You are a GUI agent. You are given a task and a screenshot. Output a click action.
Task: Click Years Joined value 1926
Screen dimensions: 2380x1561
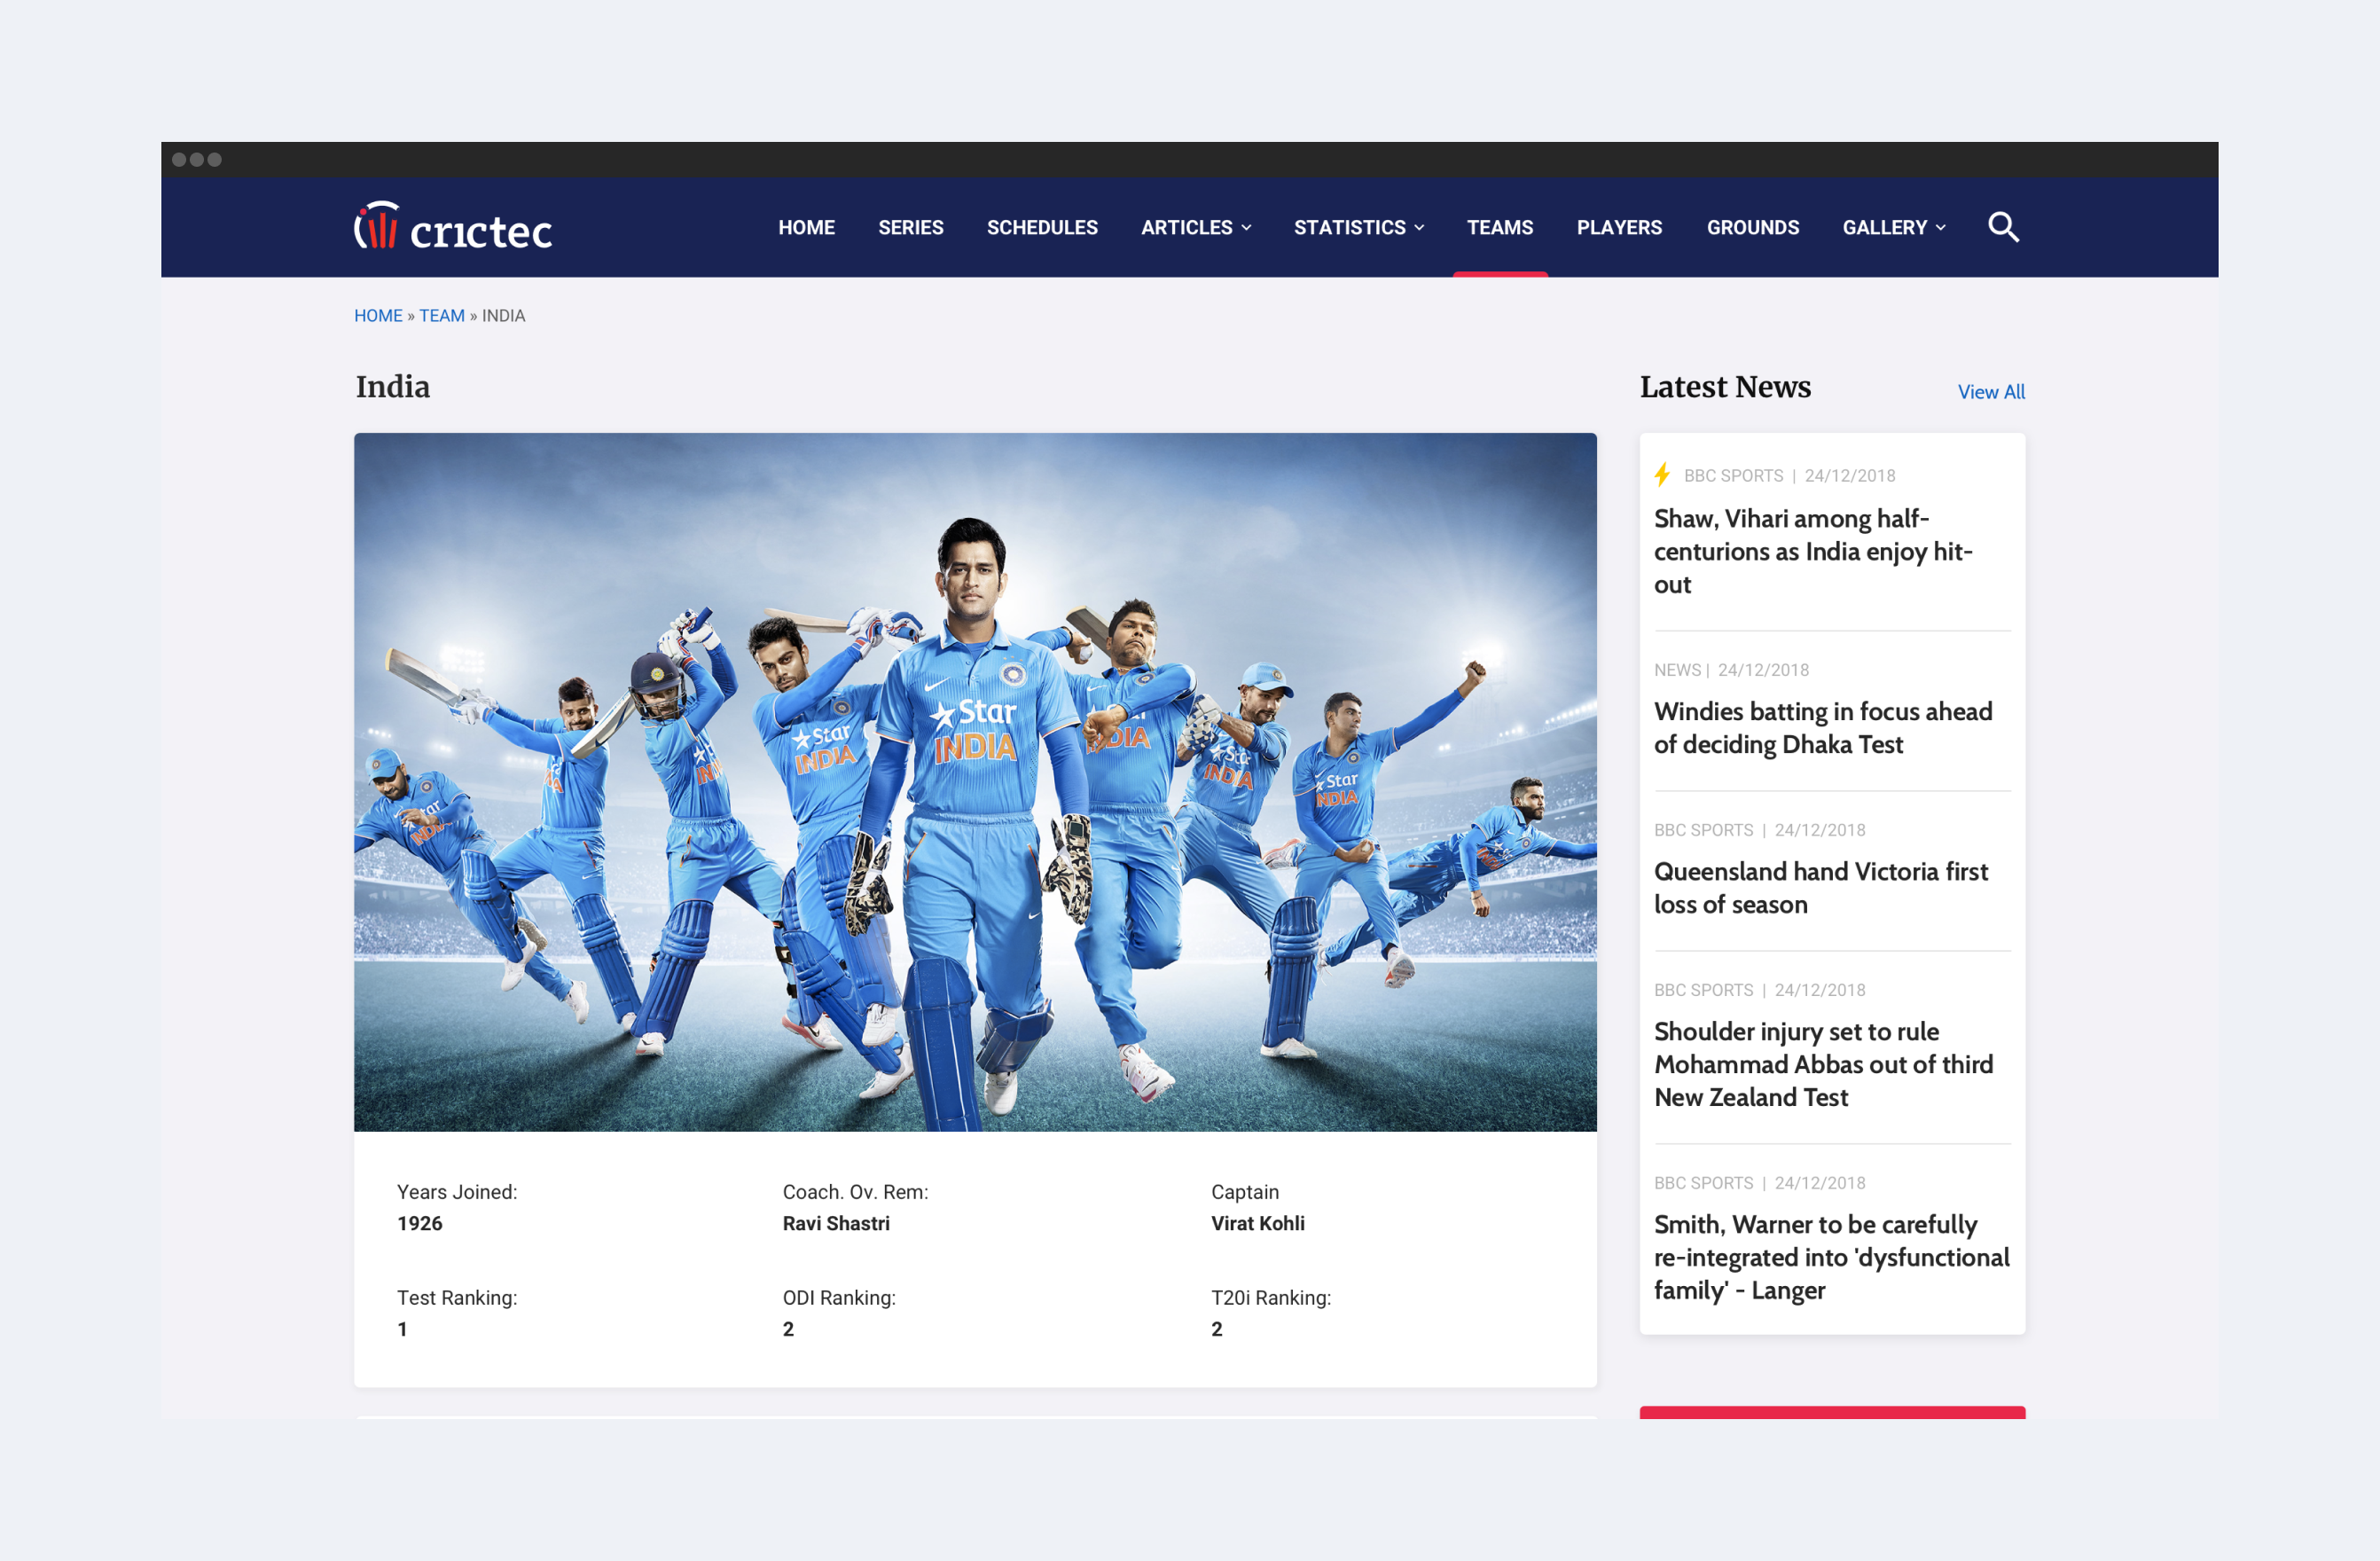419,1223
